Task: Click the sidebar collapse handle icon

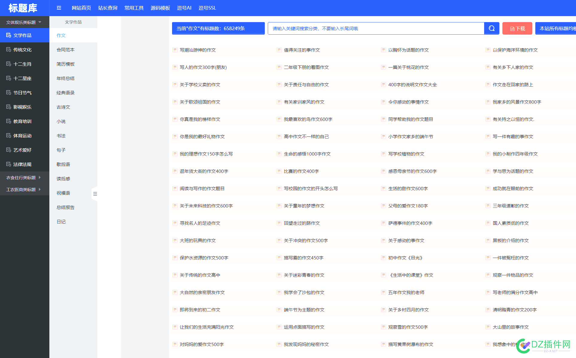Action: coord(95,194)
